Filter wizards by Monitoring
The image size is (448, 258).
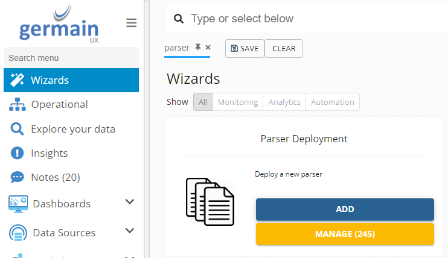238,102
